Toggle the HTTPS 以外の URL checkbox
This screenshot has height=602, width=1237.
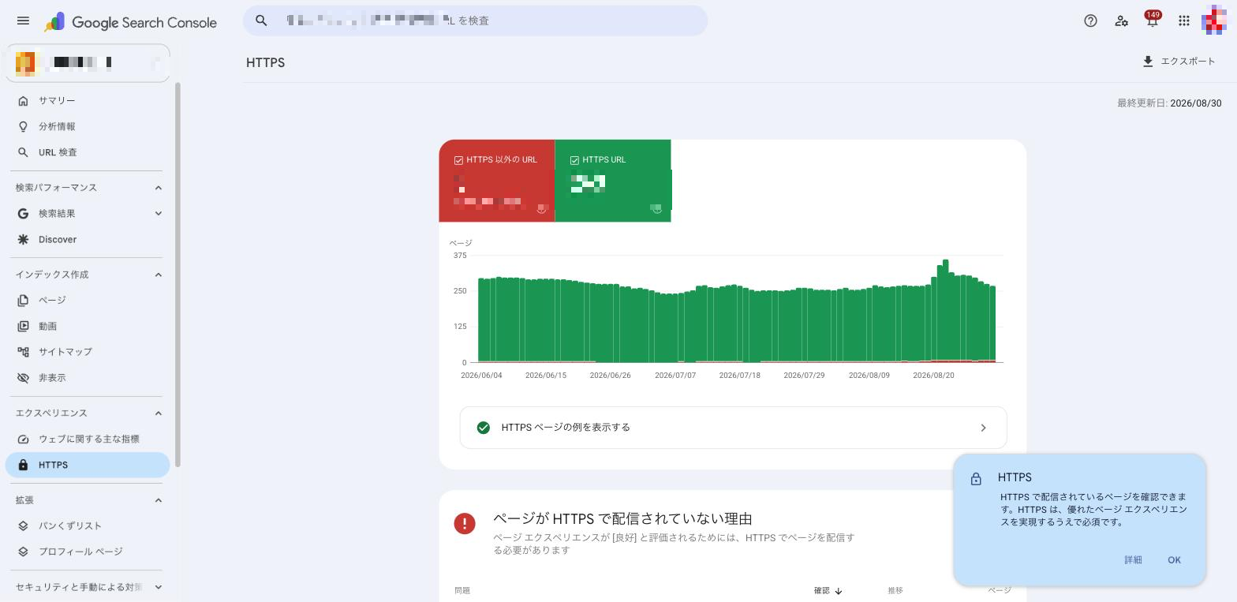[458, 160]
